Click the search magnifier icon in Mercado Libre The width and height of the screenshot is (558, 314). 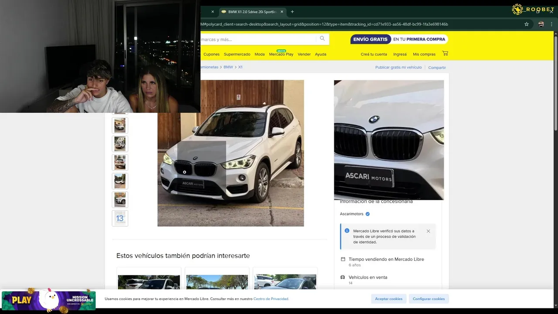coord(322,39)
